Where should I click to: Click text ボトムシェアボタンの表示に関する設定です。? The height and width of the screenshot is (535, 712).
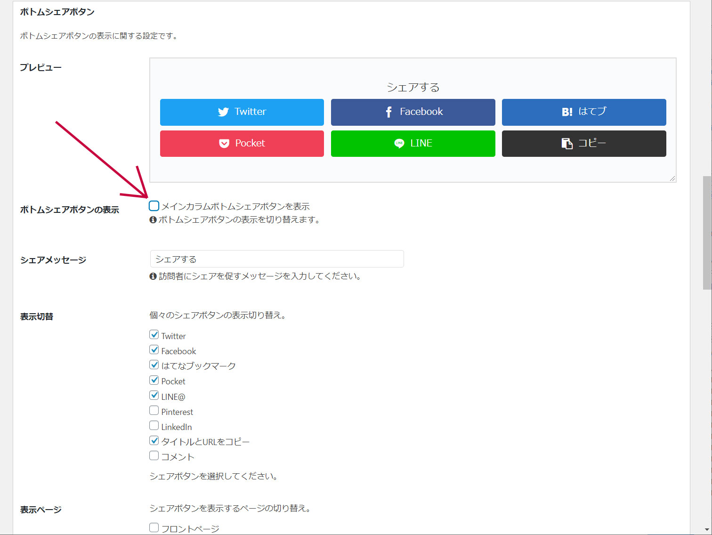click(99, 36)
